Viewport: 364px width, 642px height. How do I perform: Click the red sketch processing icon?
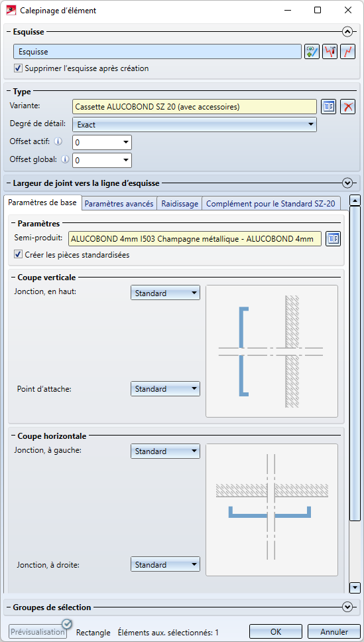(x=330, y=52)
